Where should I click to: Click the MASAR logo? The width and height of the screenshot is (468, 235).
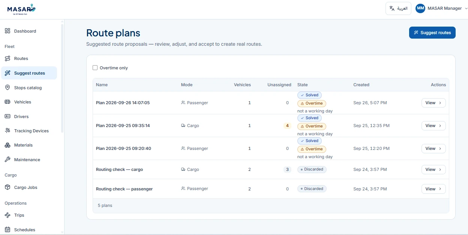22,9
